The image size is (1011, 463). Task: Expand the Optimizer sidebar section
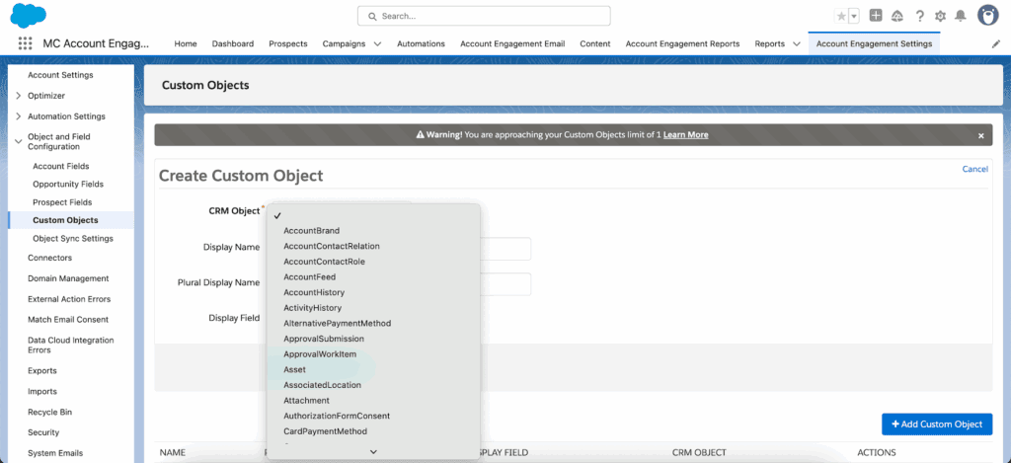click(x=19, y=96)
